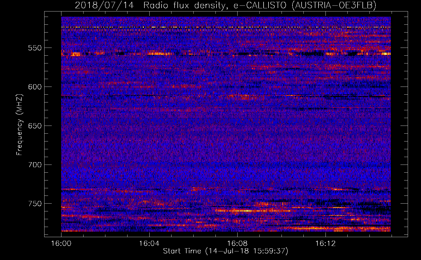Select the 750 frequency tick label
Image resolution: width=421 pixels, height=260 pixels.
pyautogui.click(x=35, y=204)
